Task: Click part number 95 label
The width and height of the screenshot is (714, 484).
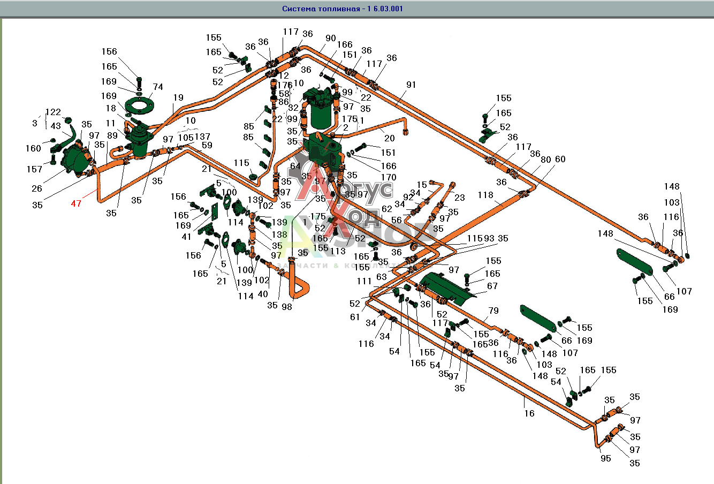Action: point(605,458)
